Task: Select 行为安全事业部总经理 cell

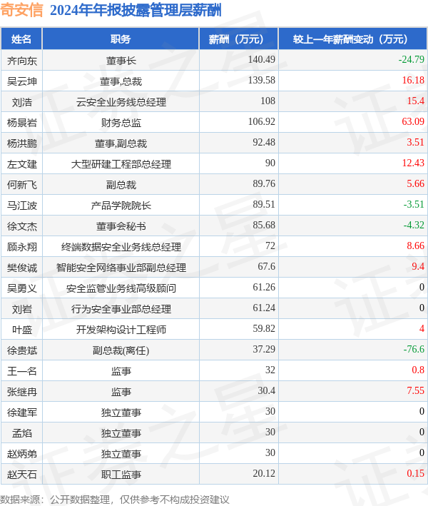Action: coord(121,309)
